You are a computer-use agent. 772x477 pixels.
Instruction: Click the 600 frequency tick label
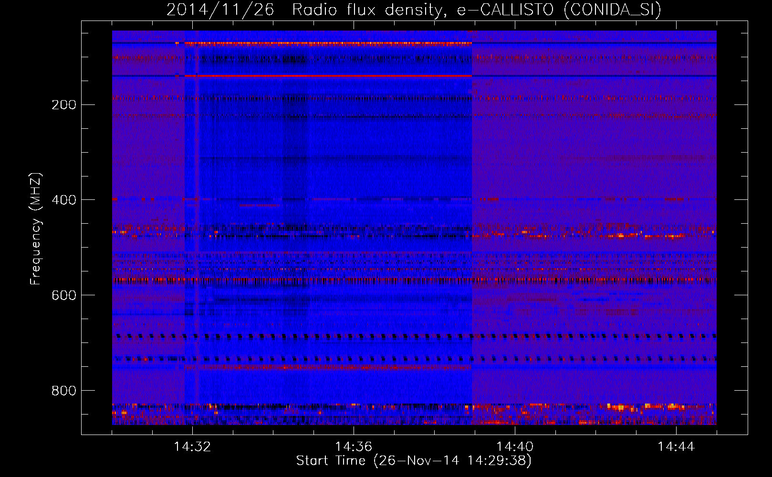pos(64,295)
